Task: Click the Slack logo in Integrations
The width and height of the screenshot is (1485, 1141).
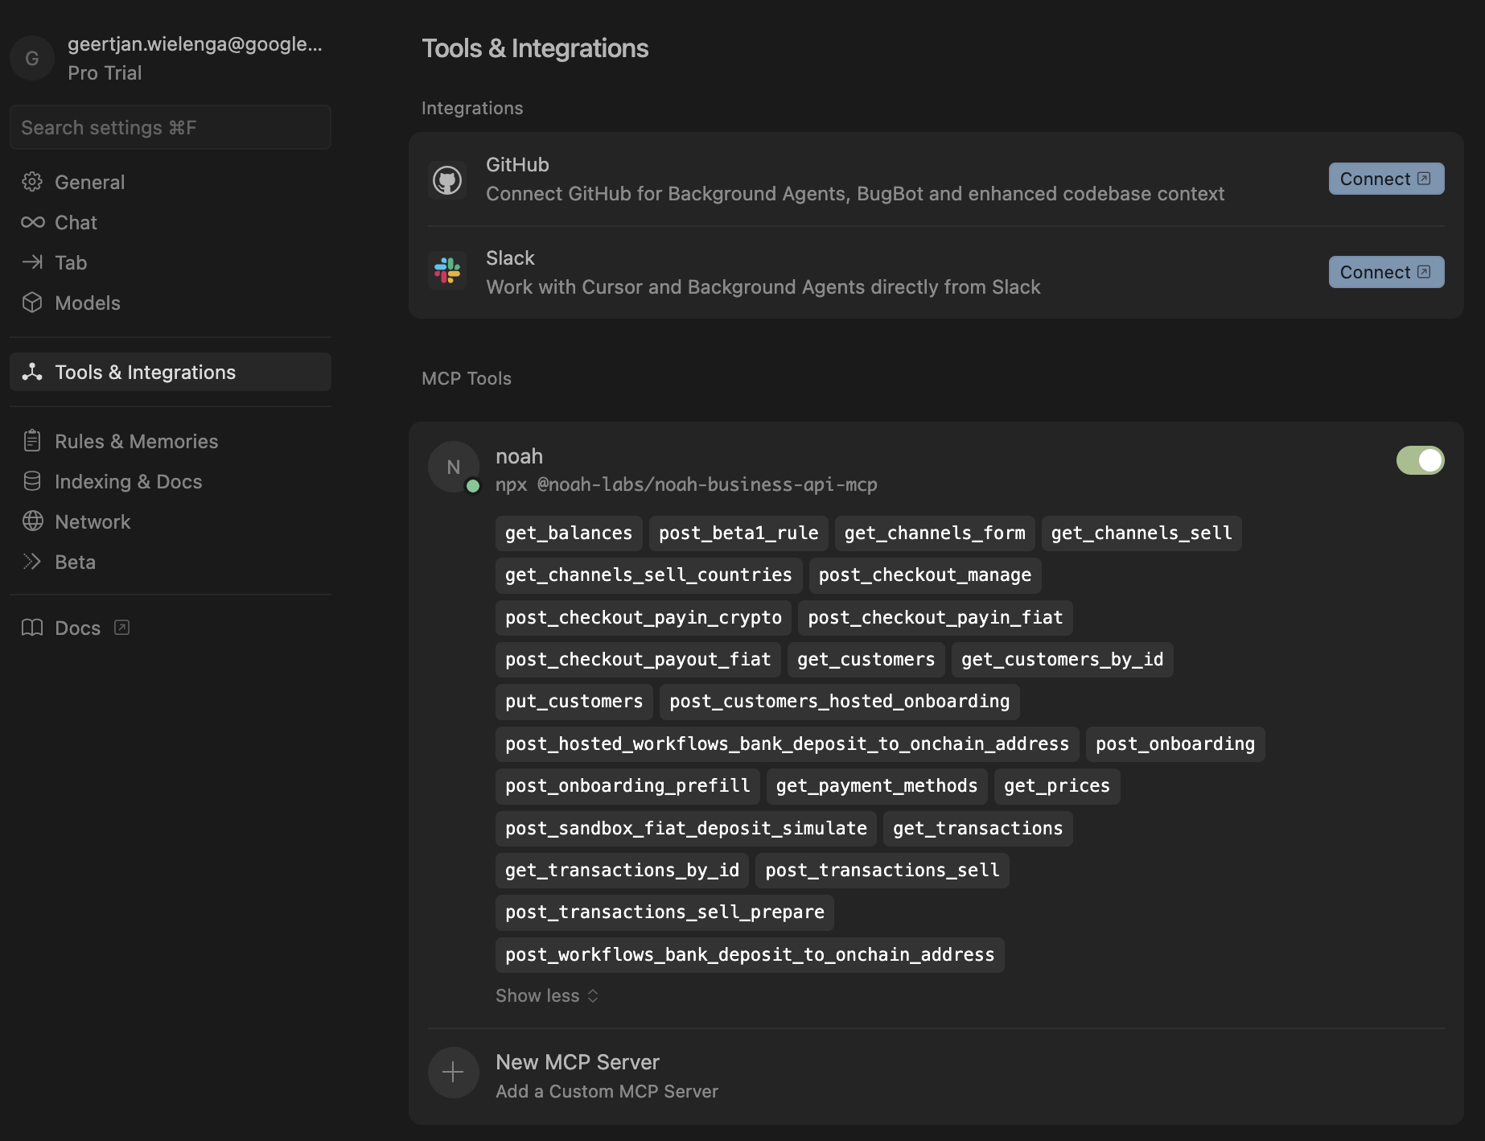Action: pyautogui.click(x=447, y=271)
